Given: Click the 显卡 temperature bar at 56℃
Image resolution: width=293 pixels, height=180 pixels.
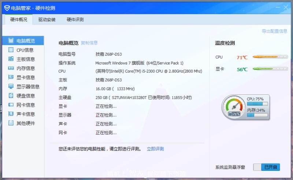Looking at the screenshot, I should tap(270, 69).
